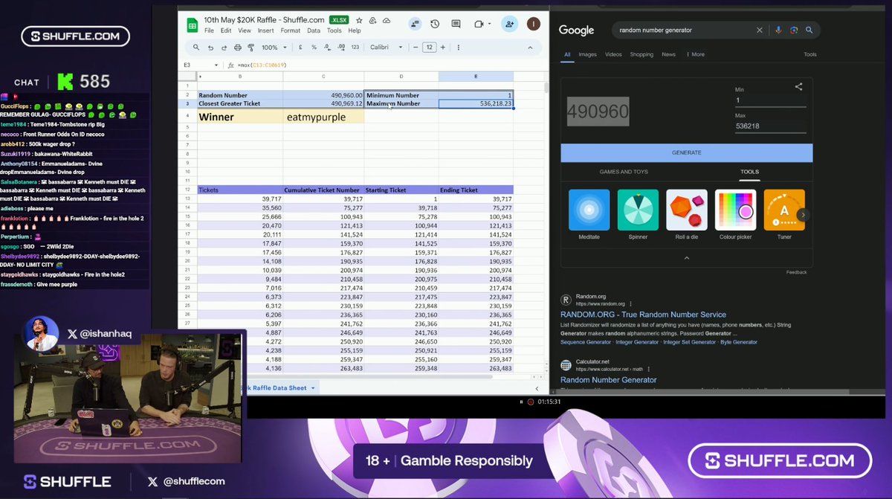
Task: Star the 10th May $20K Raffle document
Action: tap(359, 20)
